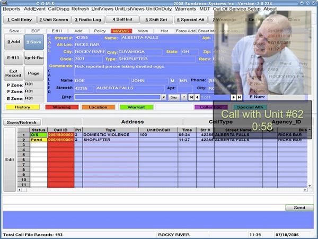318x239 pixels.
Task: Click Policy toolbar item
Action: (x=100, y=31)
